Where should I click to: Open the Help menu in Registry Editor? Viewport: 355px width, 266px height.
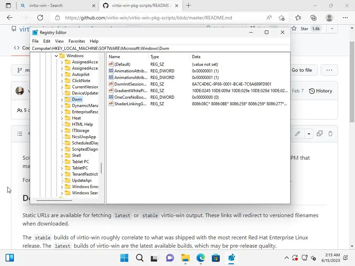click(x=94, y=41)
